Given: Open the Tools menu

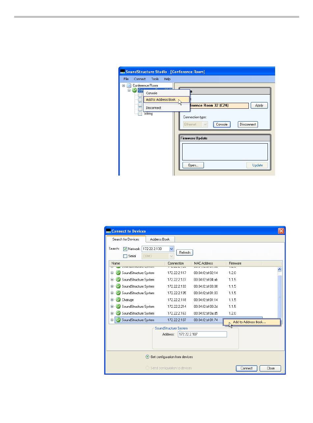Looking at the screenshot, I should click(155, 79).
